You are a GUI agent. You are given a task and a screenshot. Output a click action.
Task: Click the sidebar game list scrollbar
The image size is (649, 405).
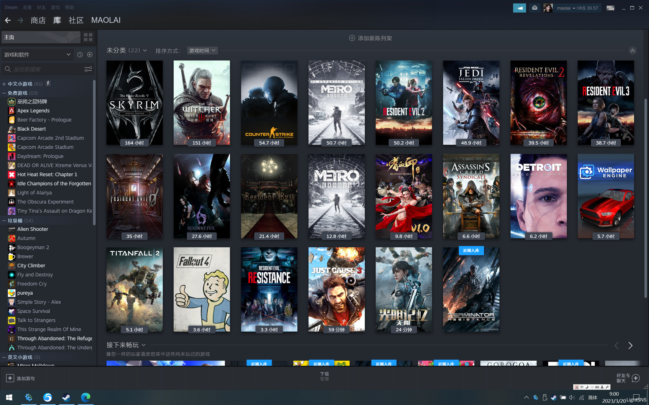pyautogui.click(x=94, y=153)
